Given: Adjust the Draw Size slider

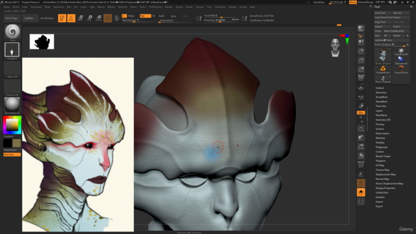Looking at the screenshot, I should coord(221,20).
